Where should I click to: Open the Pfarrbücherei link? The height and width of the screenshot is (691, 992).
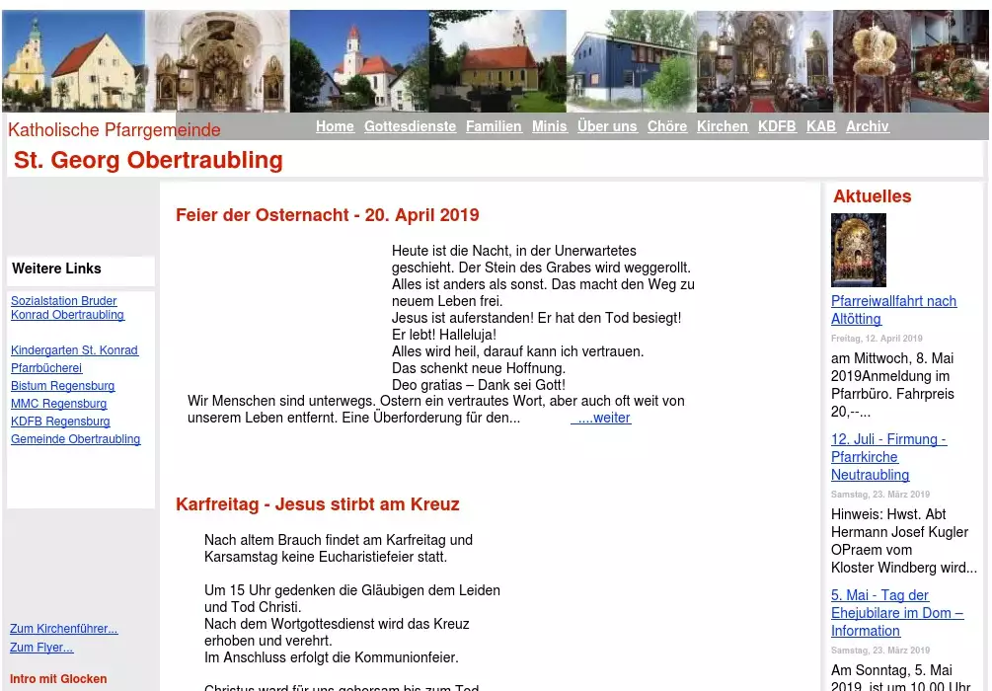tap(46, 368)
